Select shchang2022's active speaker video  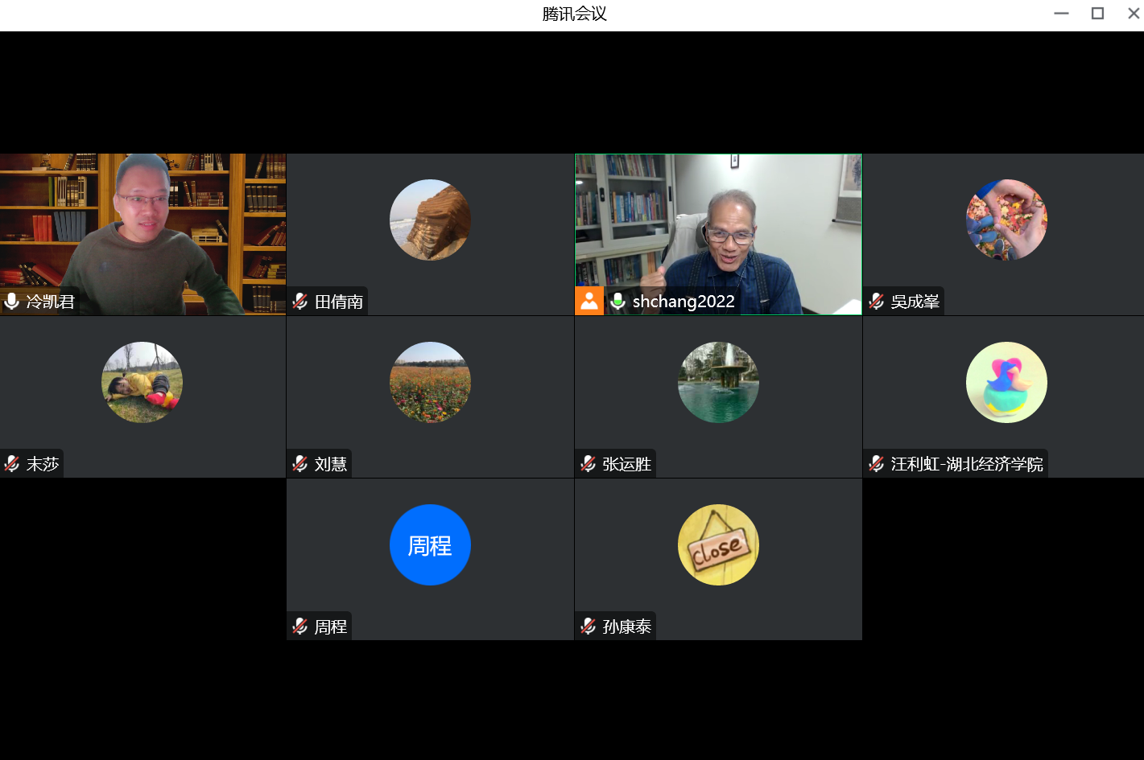coord(718,225)
